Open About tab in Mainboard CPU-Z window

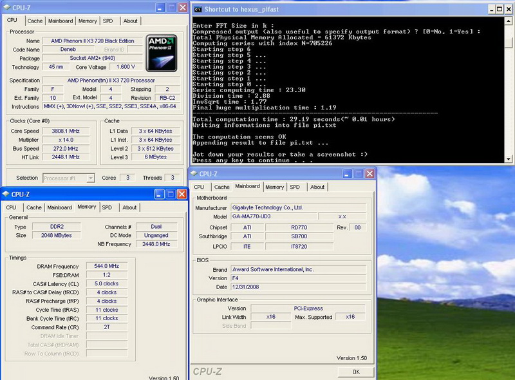click(317, 187)
